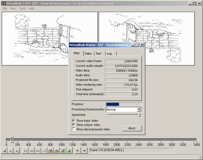Click the timeline position slider thumb
The height and width of the screenshot is (160, 203).
tap(12, 140)
